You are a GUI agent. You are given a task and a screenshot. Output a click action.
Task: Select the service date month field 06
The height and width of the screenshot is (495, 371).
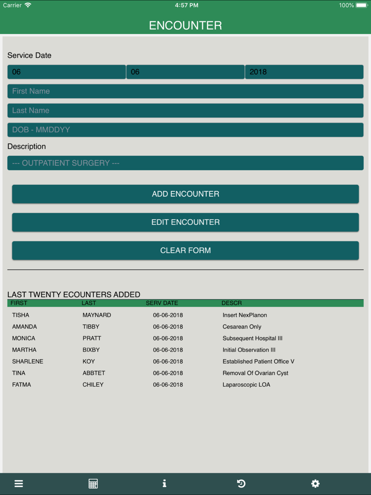(x=66, y=72)
